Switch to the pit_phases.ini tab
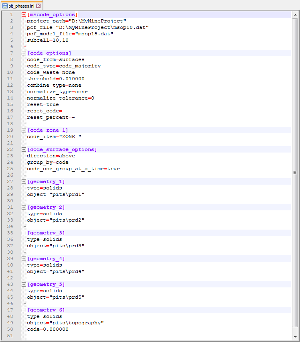Screen dimensions: 300x342 (21, 6)
